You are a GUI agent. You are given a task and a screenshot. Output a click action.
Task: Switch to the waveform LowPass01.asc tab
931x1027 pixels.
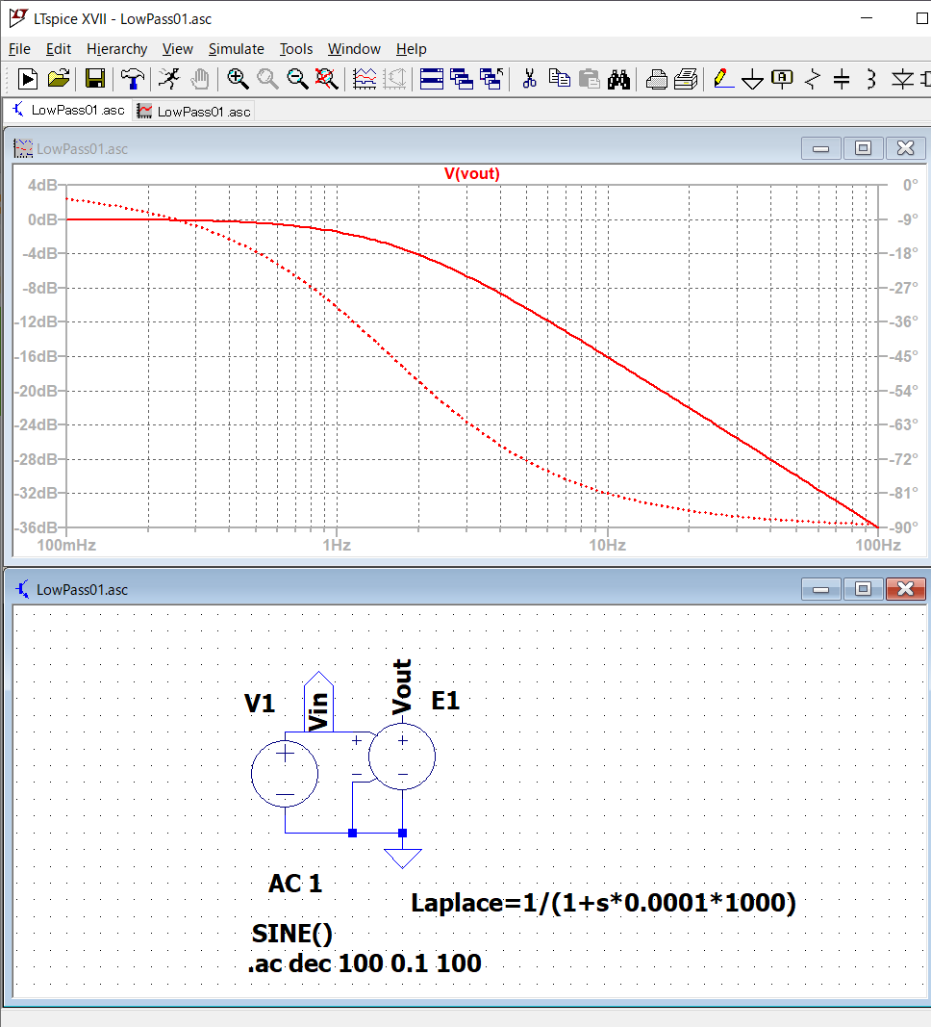click(193, 112)
